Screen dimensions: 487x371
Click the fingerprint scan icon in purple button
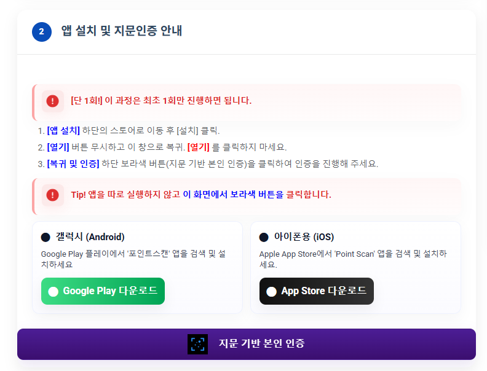click(197, 344)
